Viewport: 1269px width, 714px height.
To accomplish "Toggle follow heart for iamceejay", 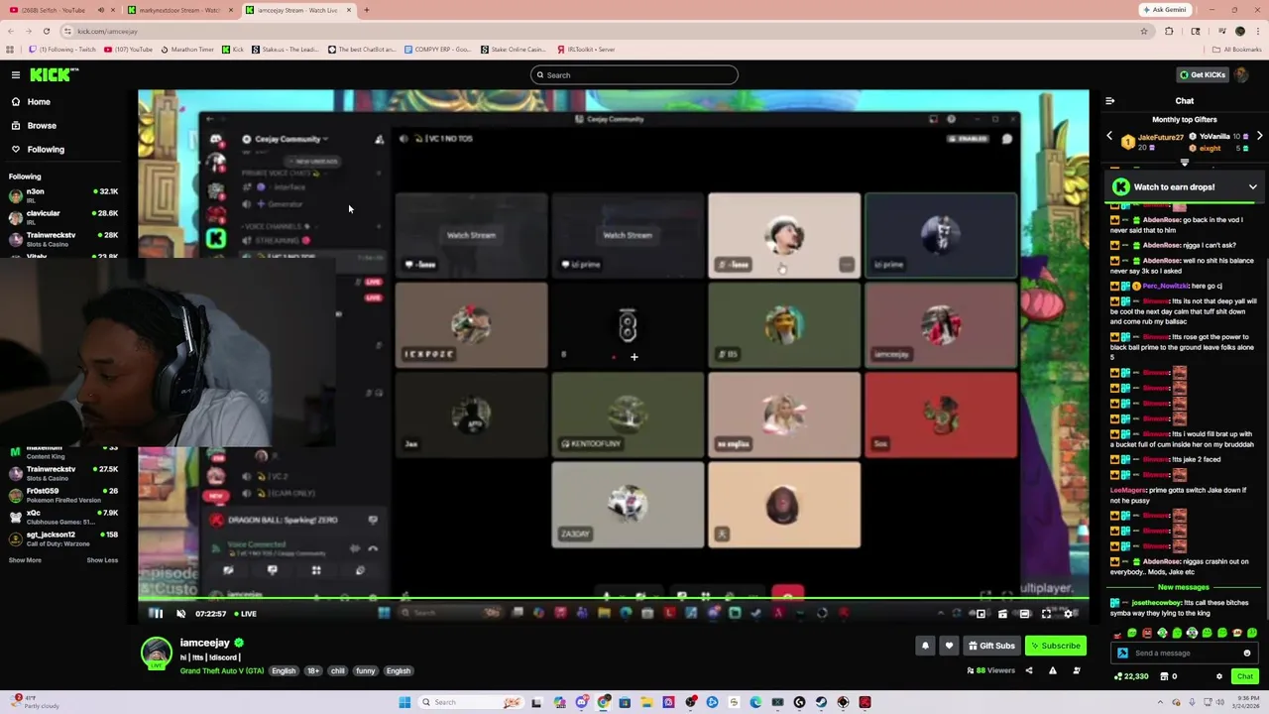I will tap(949, 646).
